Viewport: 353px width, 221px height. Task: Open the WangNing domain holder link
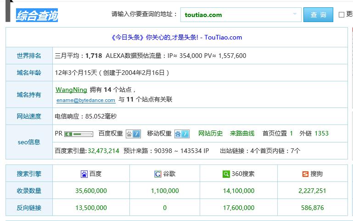pyautogui.click(x=71, y=90)
